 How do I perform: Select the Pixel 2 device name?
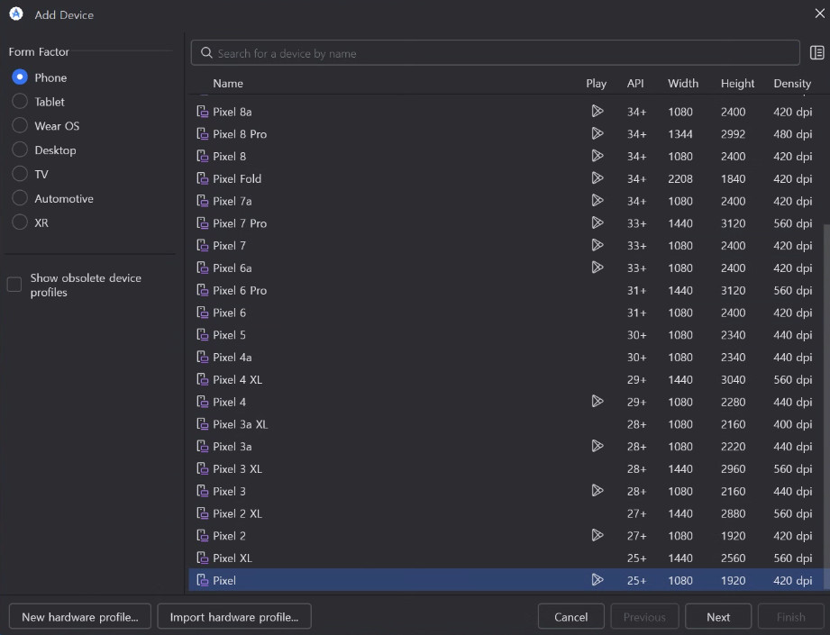[229, 536]
